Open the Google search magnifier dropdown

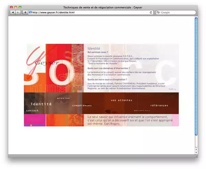[x=158, y=12]
